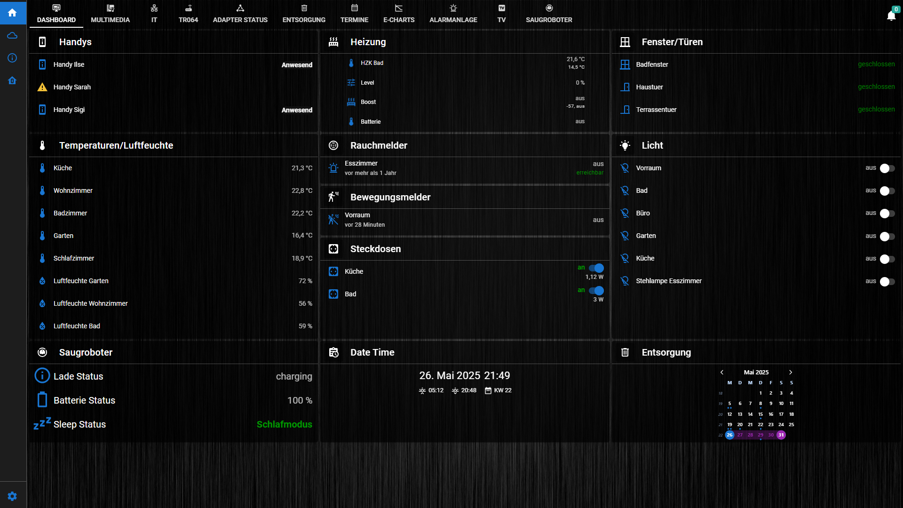The image size is (903, 508).
Task: Click the Vorraum light bulb icon
Action: click(625, 168)
